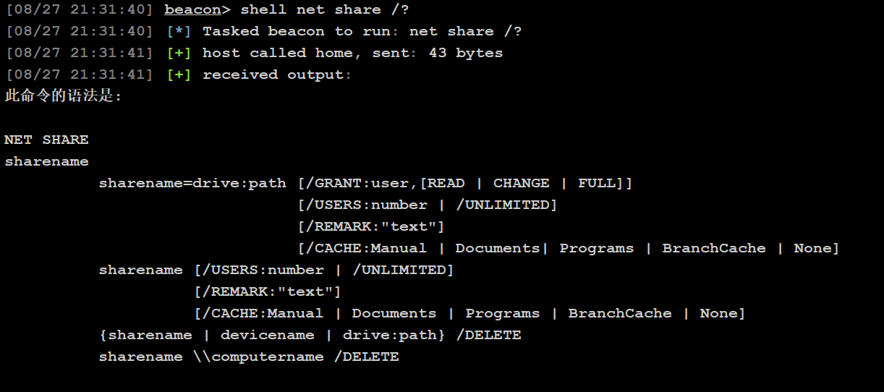Click the green [+] before 'host called home'

click(x=179, y=54)
